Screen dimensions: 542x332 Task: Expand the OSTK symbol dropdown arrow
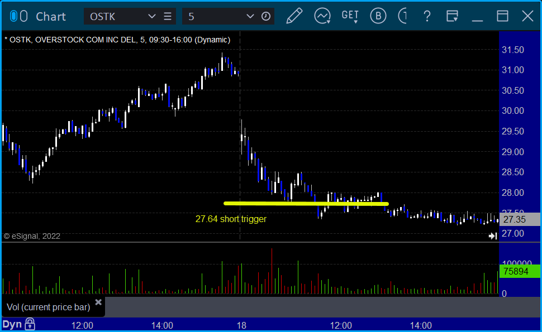(152, 16)
